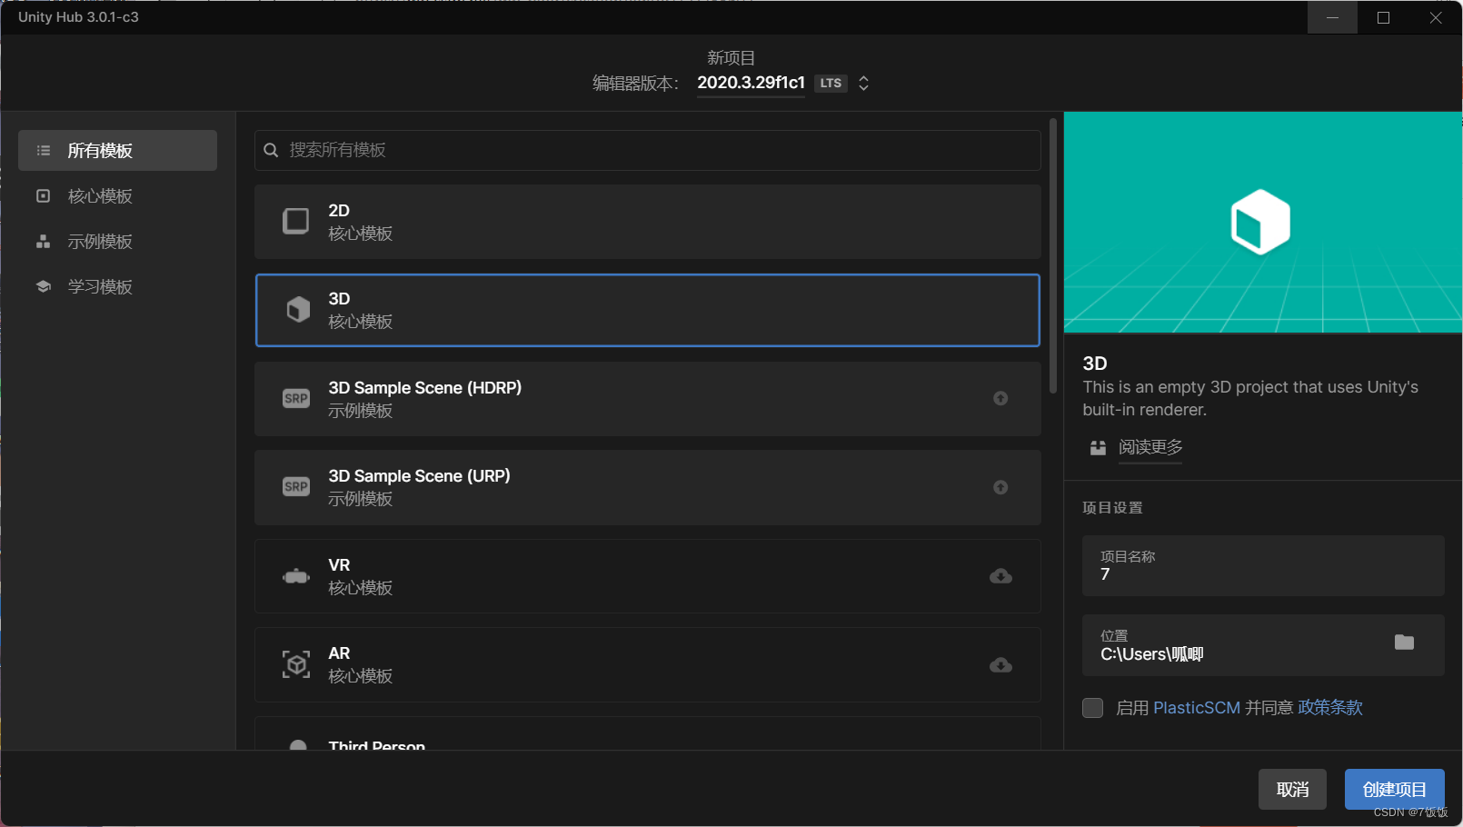The width and height of the screenshot is (1463, 827).
Task: Click the update arrow on the HDRP template
Action: point(1000,398)
